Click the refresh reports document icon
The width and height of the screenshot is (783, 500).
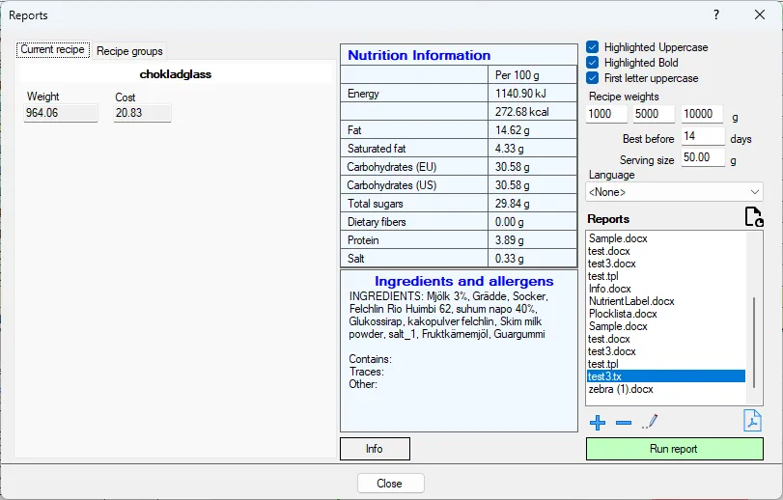click(x=753, y=217)
